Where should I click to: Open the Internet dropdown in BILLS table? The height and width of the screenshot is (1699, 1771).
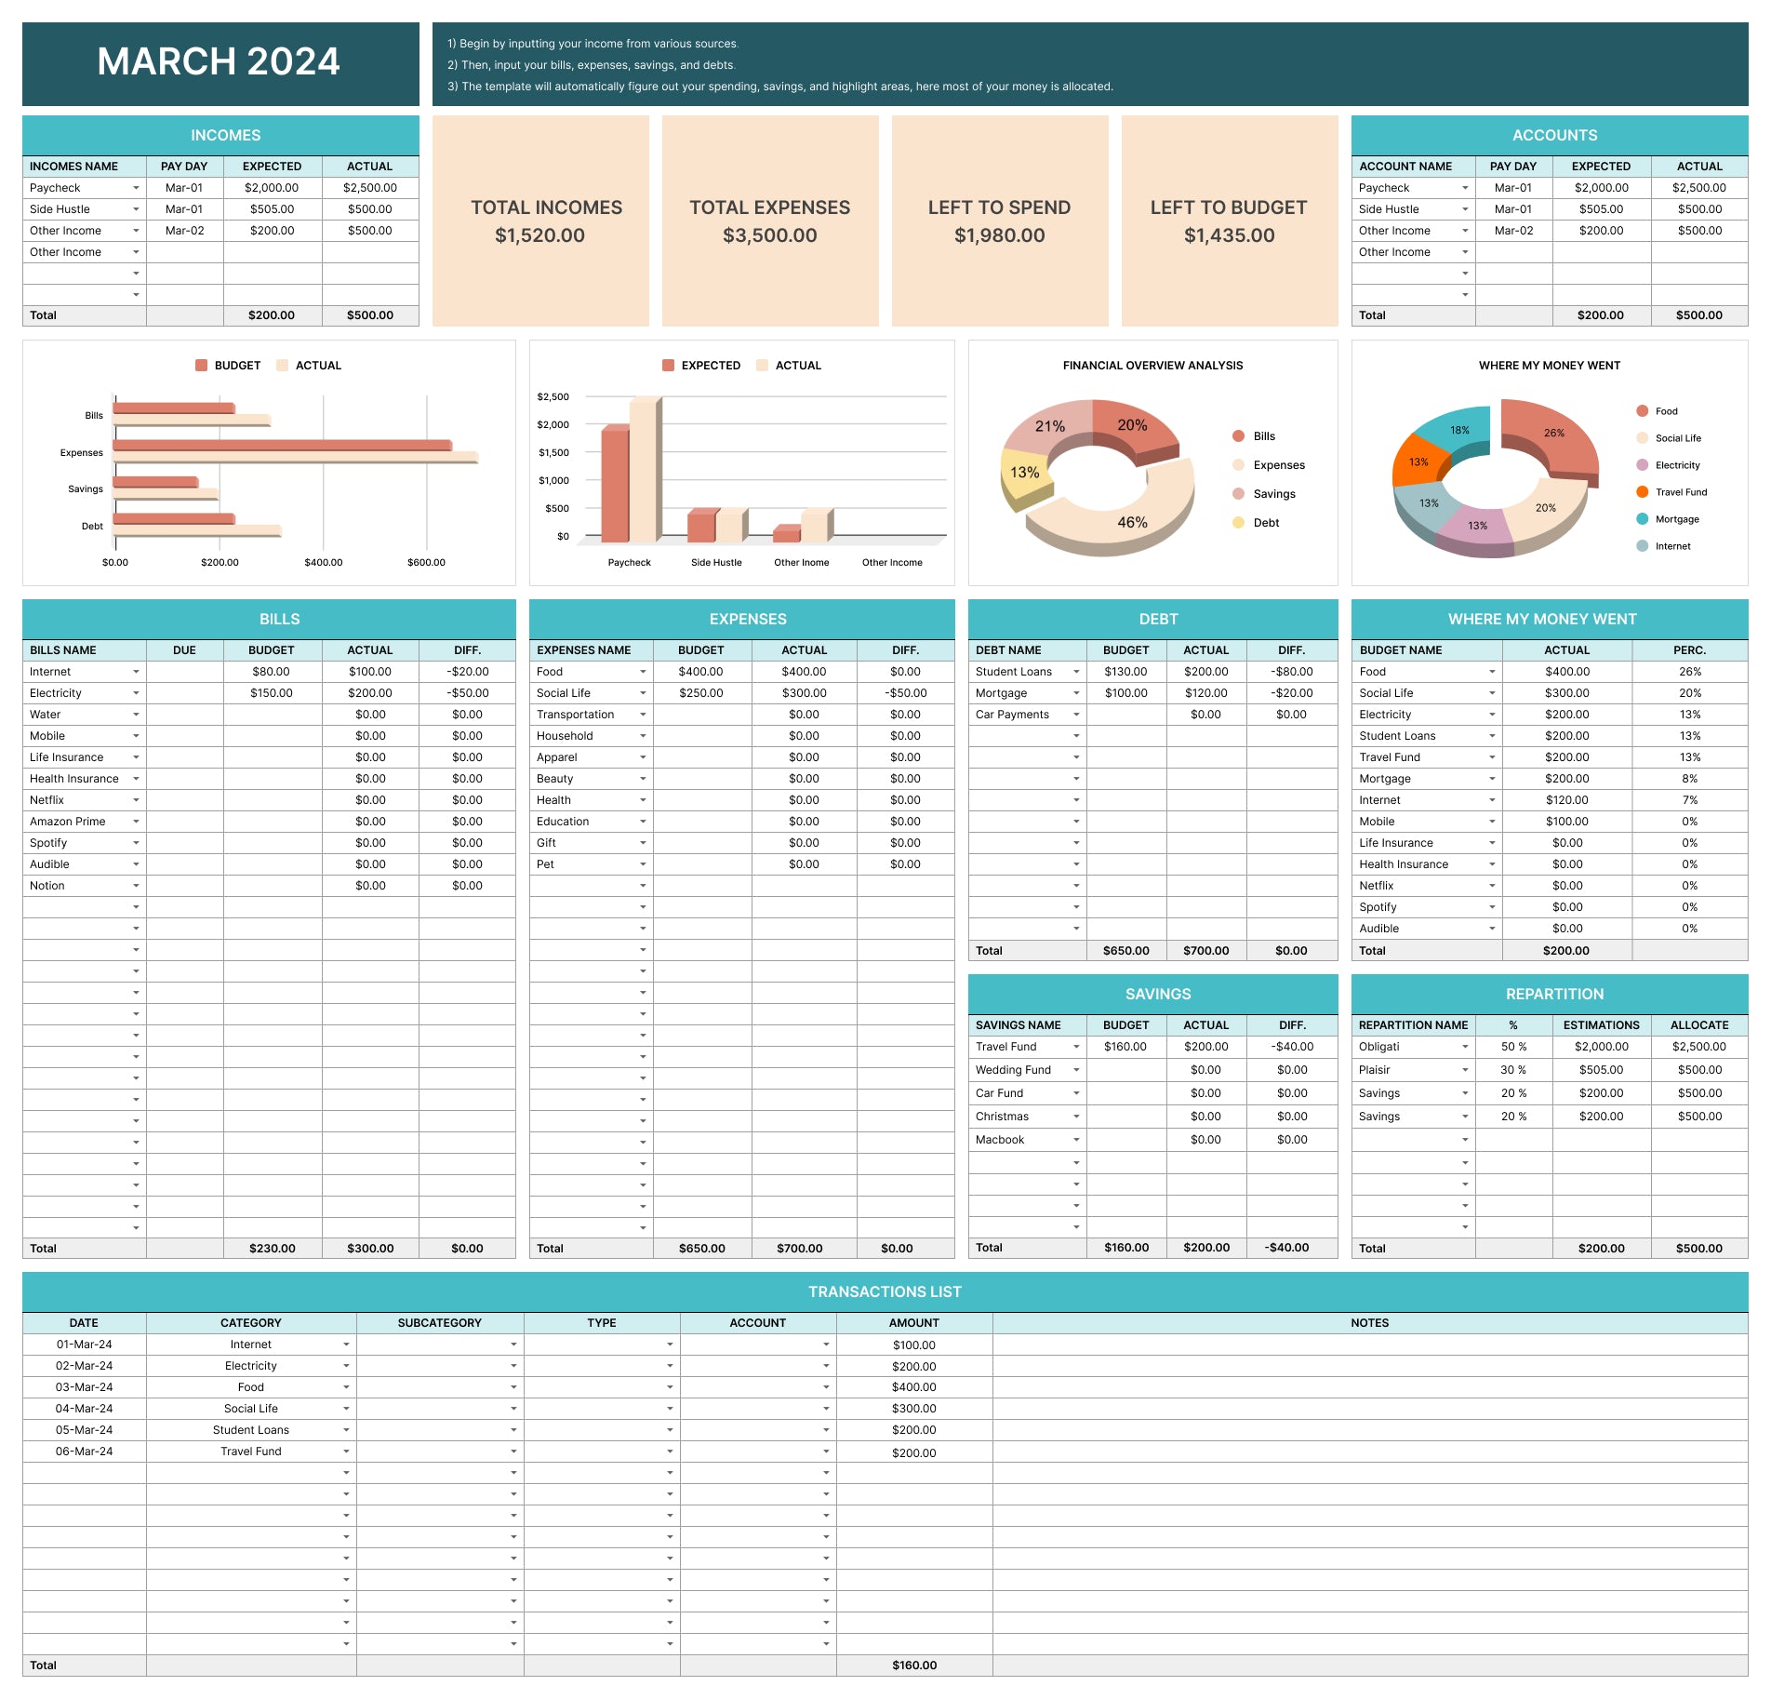pyautogui.click(x=136, y=672)
